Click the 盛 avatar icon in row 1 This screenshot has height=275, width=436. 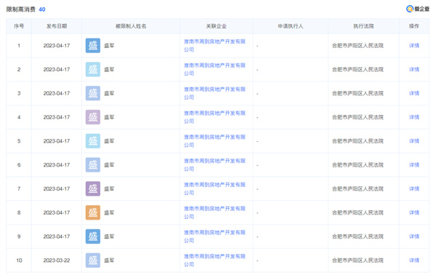(93, 46)
